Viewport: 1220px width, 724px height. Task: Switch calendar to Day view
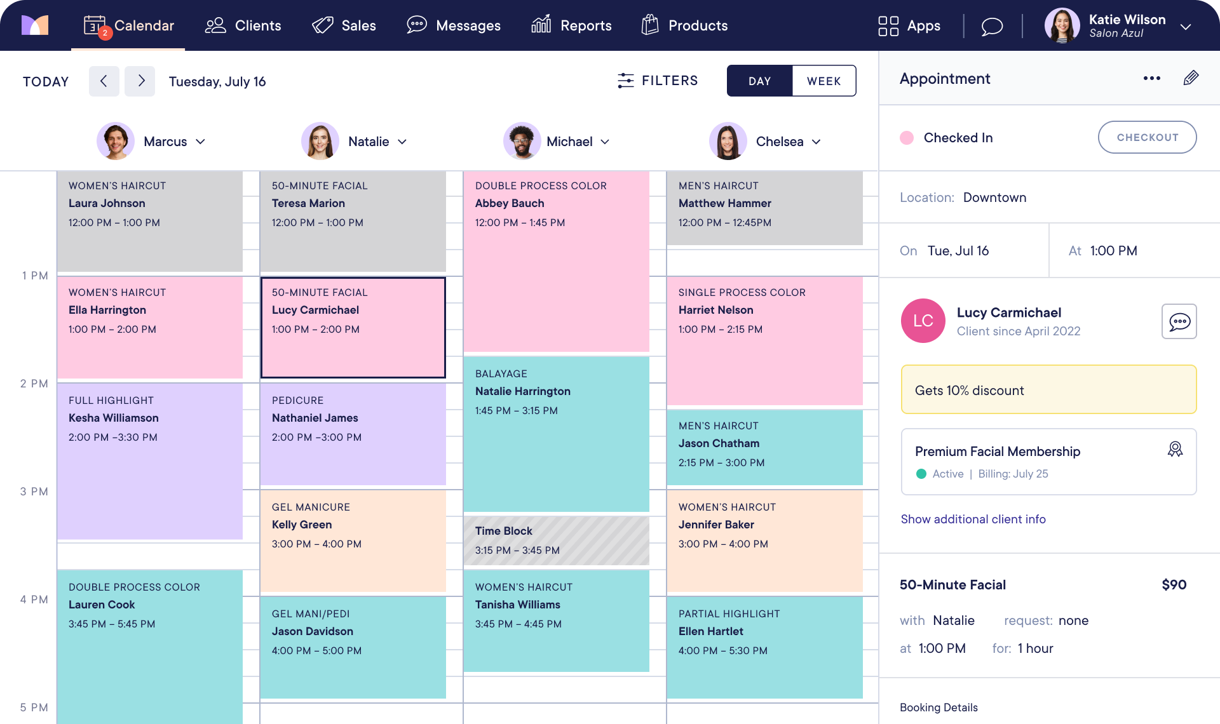[759, 81]
